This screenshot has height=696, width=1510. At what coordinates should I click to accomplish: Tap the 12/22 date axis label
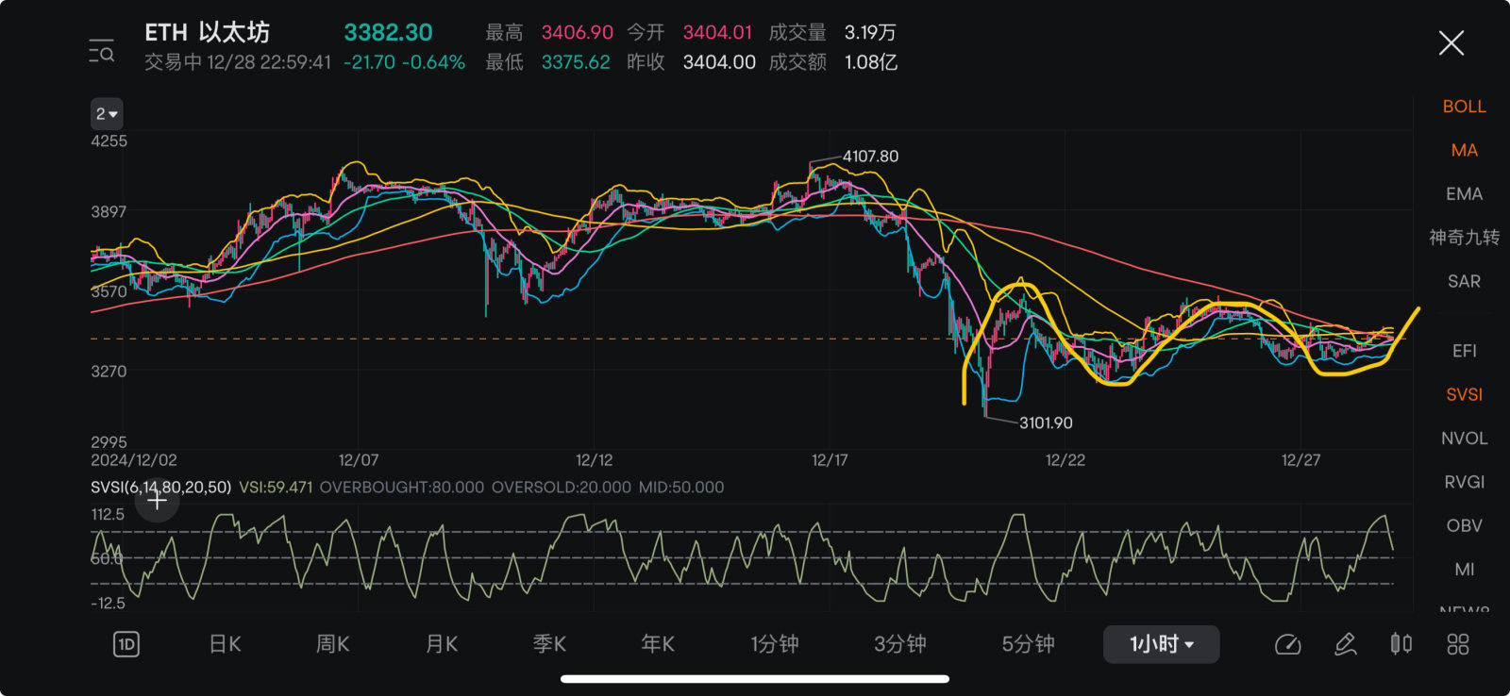(1065, 460)
